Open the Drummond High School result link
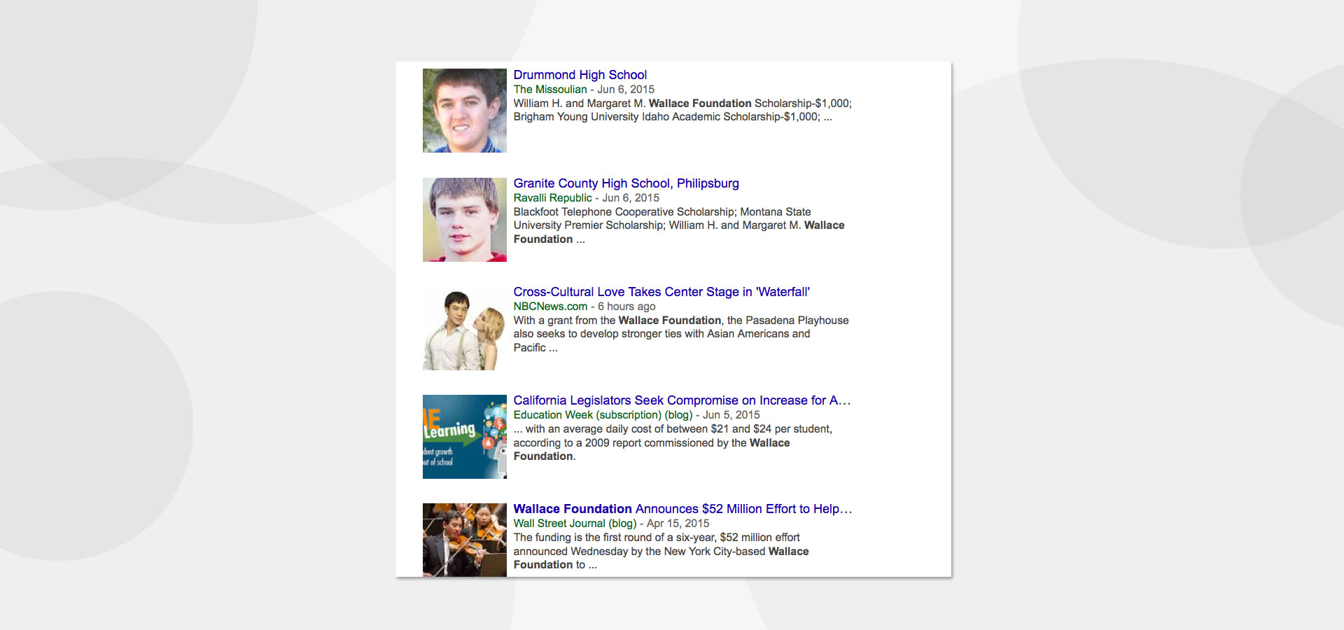The image size is (1344, 630). pyautogui.click(x=580, y=75)
